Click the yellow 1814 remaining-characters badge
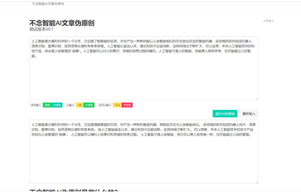Image resolution: width=301 pixels, height=192 pixels. pos(117,105)
